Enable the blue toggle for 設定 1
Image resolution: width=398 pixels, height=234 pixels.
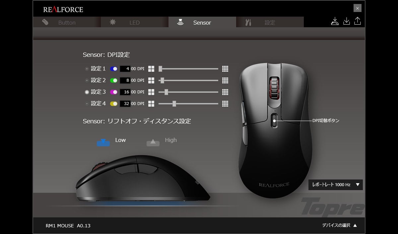[x=114, y=68]
